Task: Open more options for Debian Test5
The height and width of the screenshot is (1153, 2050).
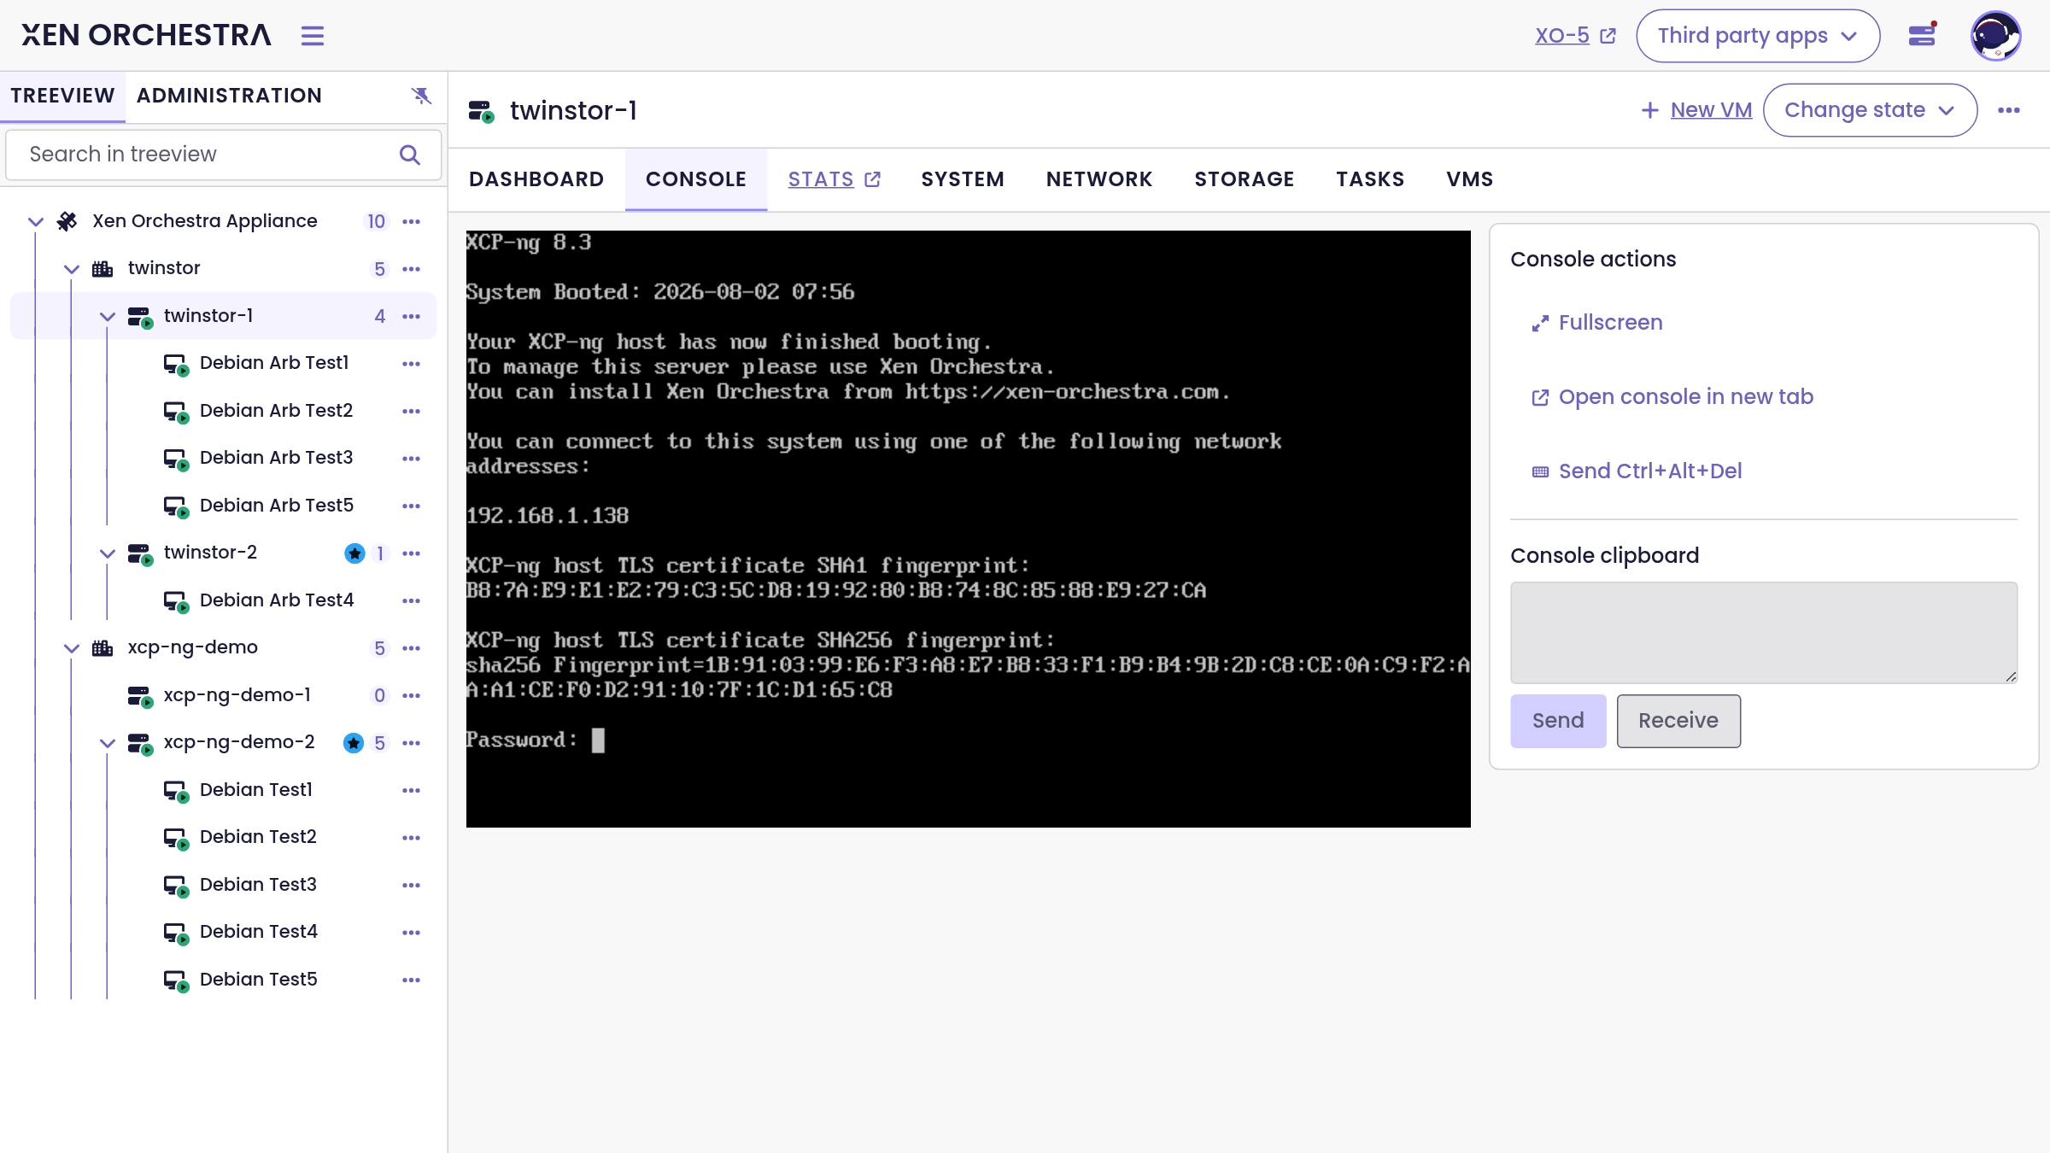Action: click(x=412, y=980)
